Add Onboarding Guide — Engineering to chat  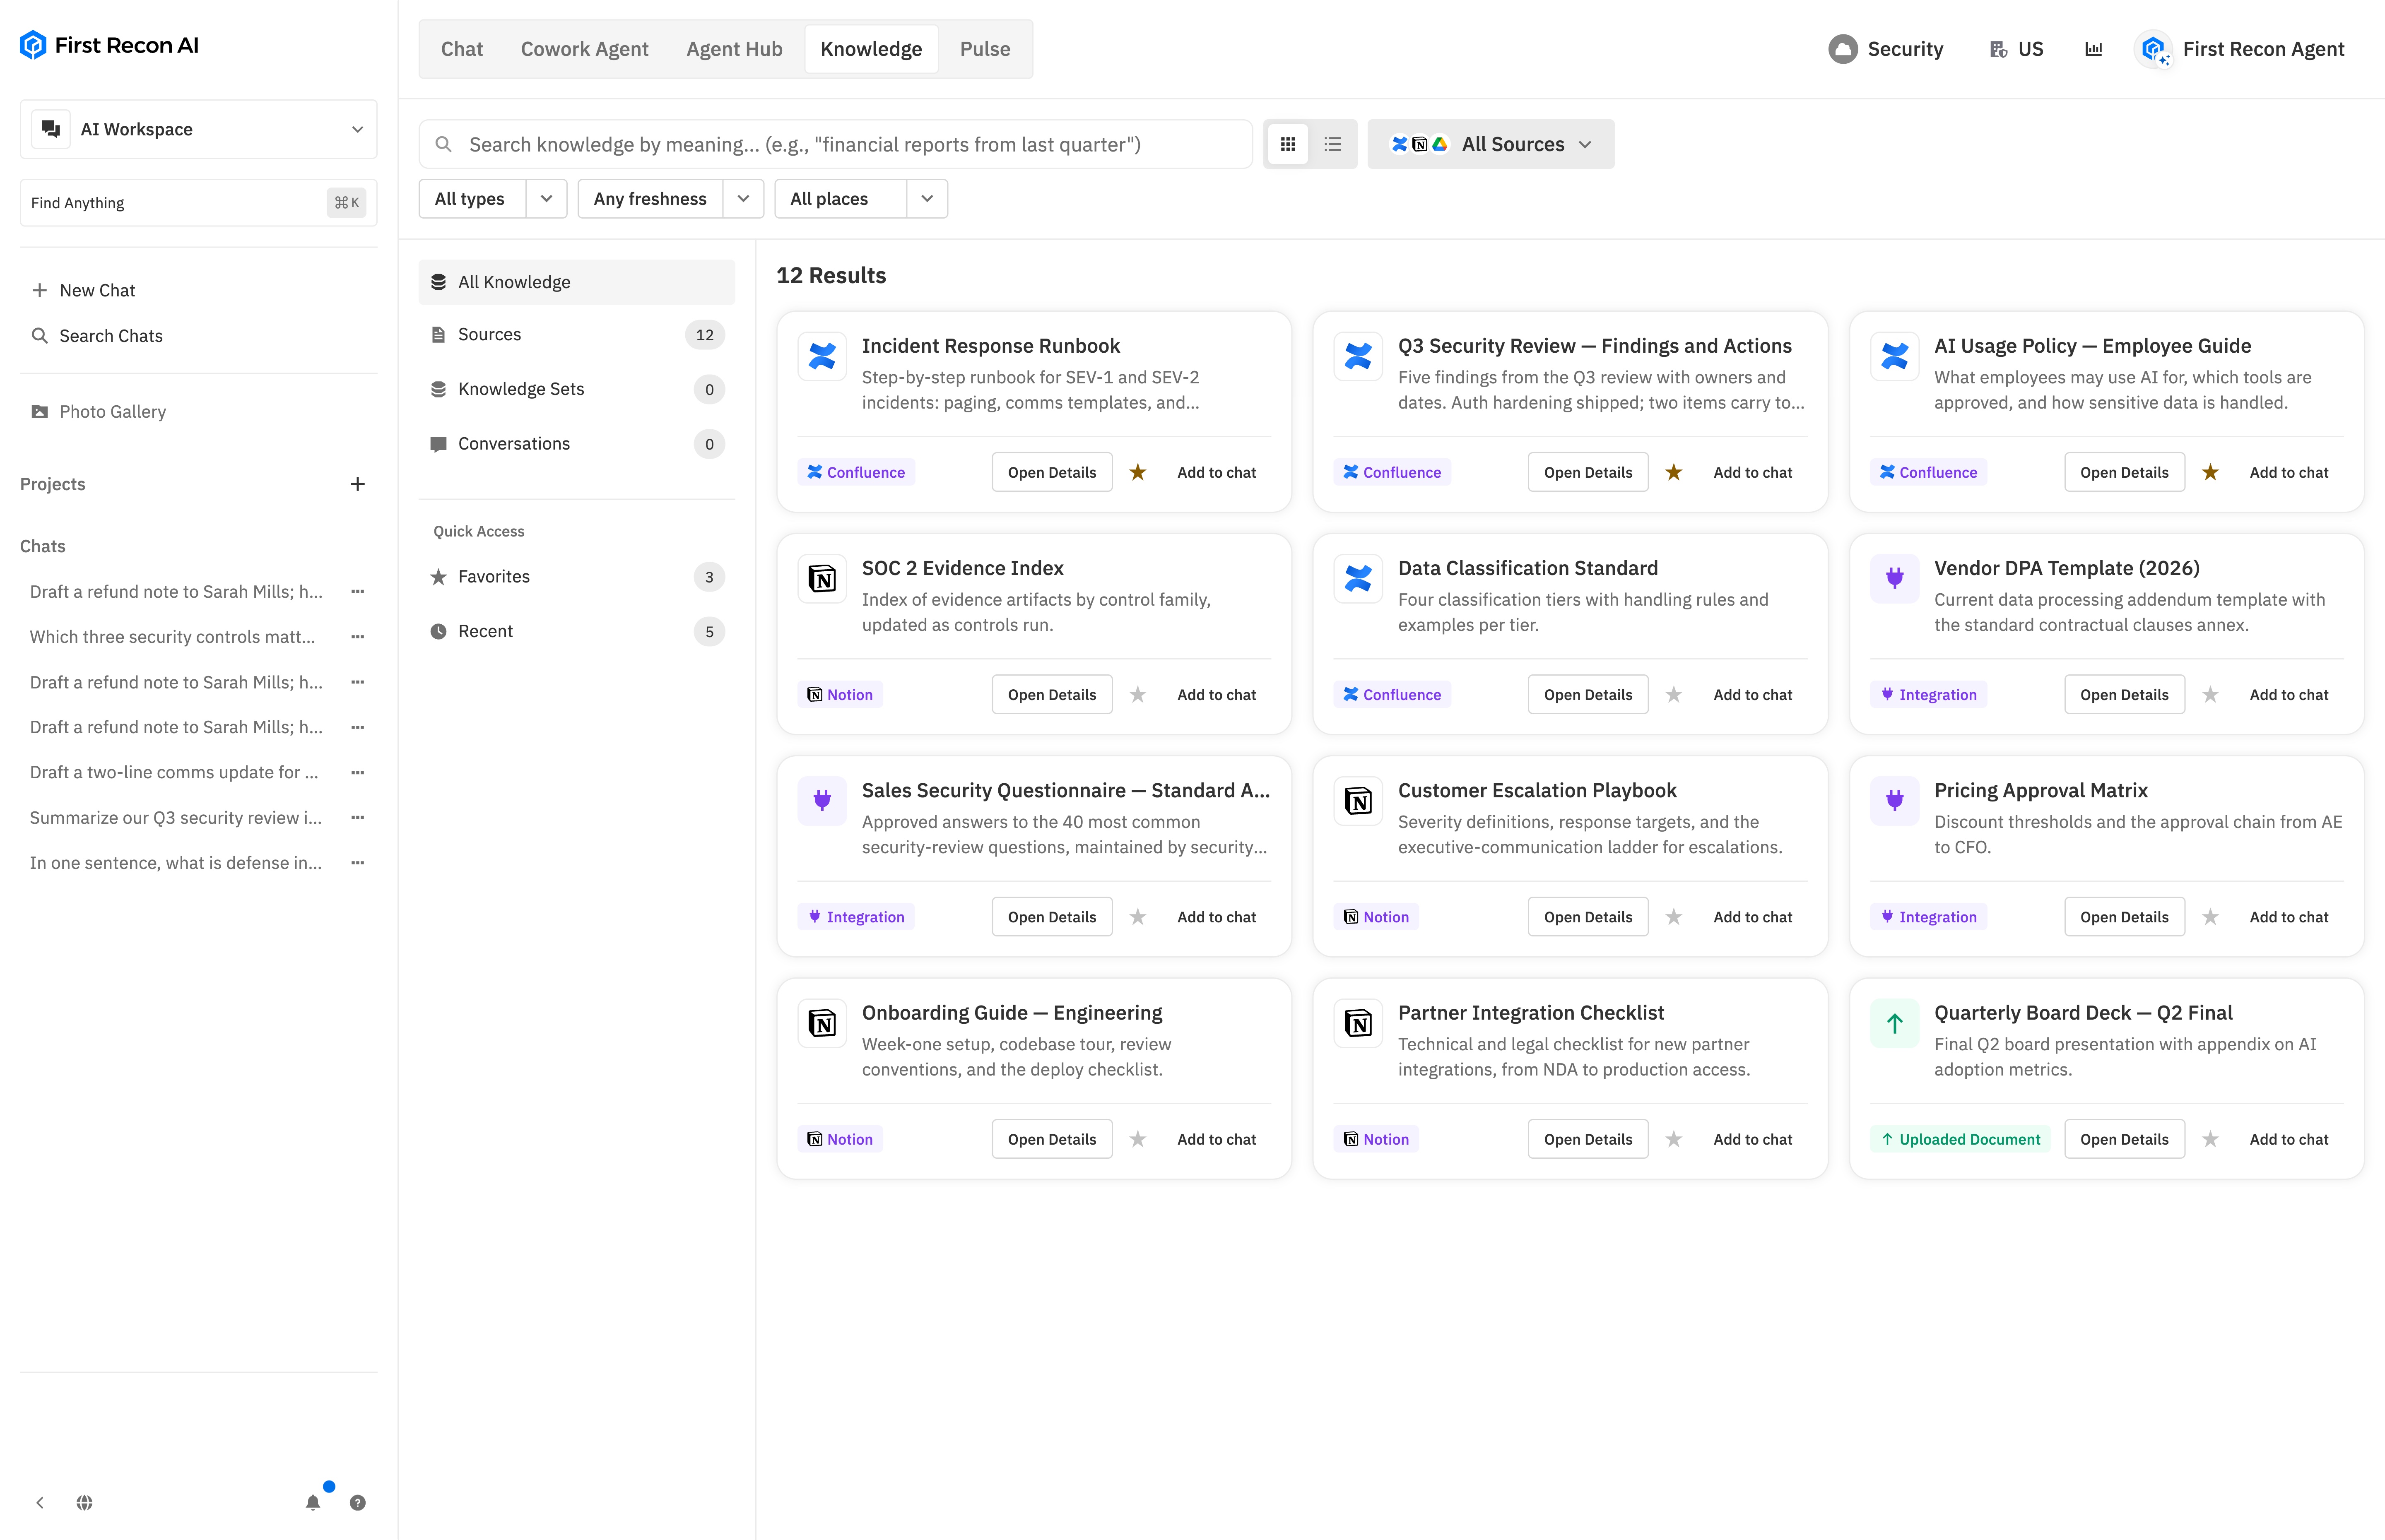1216,1139
